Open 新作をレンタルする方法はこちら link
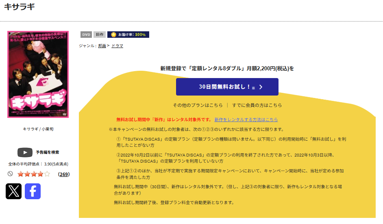This screenshot has height=224, width=383. (x=246, y=120)
